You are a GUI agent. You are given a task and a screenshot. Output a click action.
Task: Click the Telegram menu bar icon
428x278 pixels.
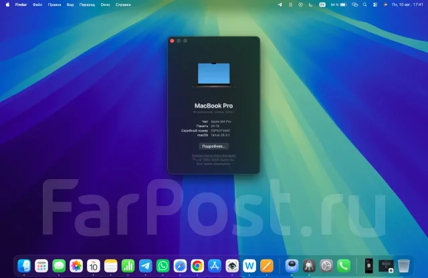pos(280,5)
